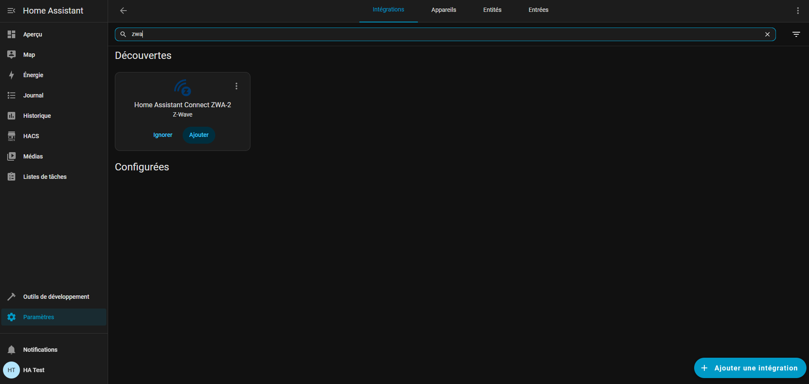
Task: Open the Aperçu dashboard icon
Action: (x=11, y=34)
